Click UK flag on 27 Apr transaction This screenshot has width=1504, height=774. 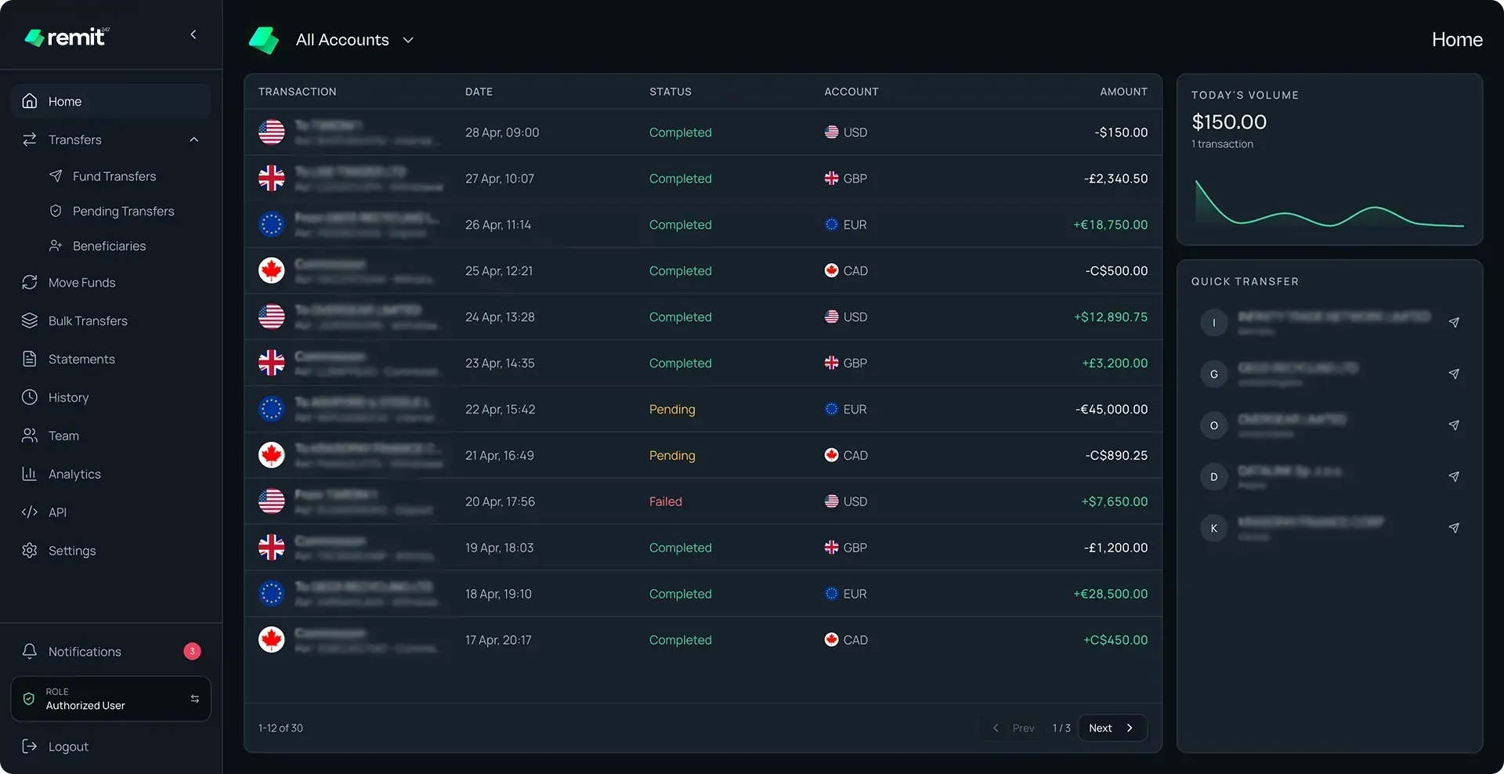[x=272, y=178]
